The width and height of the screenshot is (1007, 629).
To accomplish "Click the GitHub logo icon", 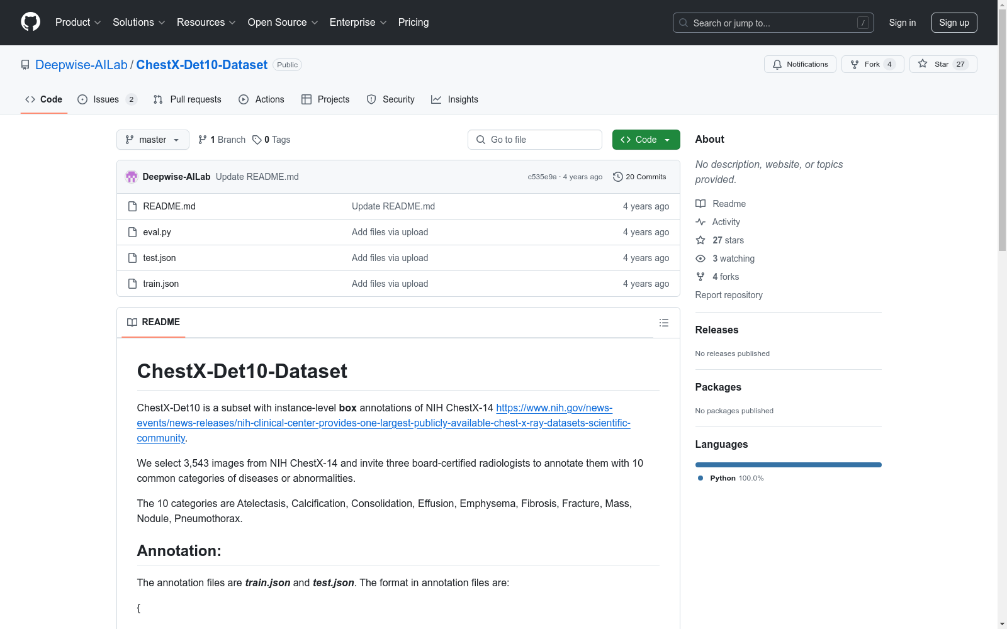I will click(x=30, y=22).
